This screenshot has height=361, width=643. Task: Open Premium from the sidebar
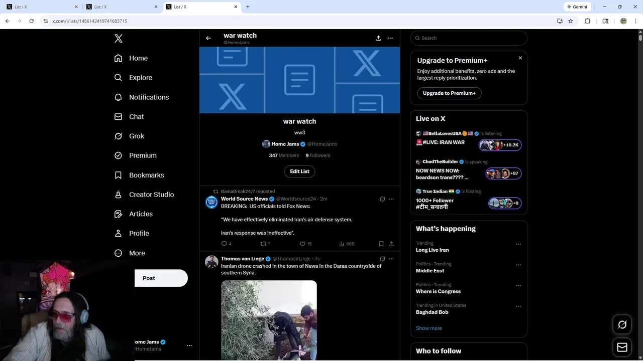(x=136, y=155)
